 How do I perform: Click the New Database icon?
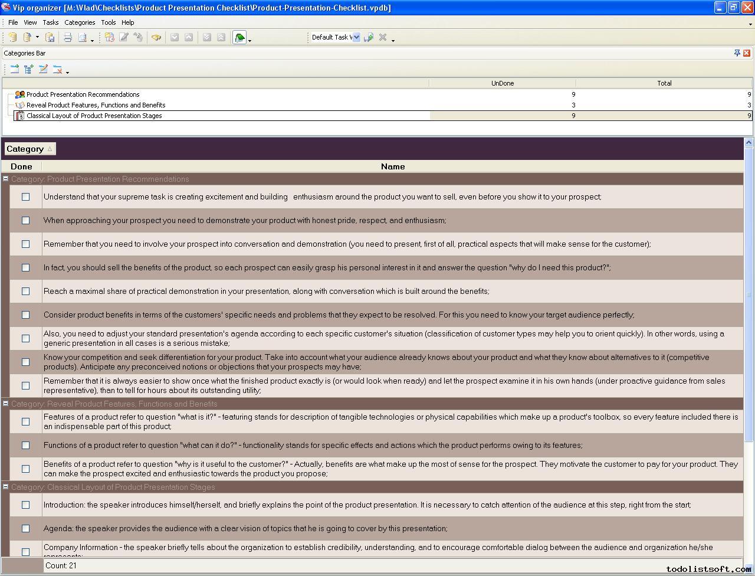(x=12, y=37)
